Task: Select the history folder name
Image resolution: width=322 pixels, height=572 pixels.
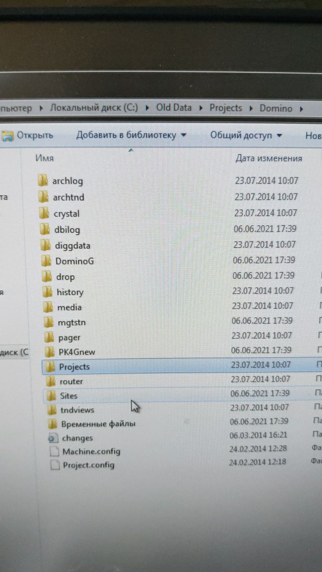Action: [x=70, y=292]
